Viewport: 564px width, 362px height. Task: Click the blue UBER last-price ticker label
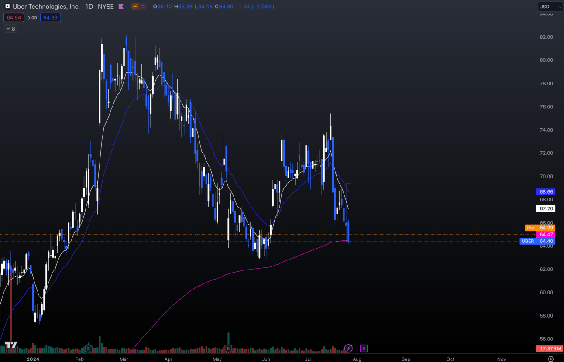(528, 241)
